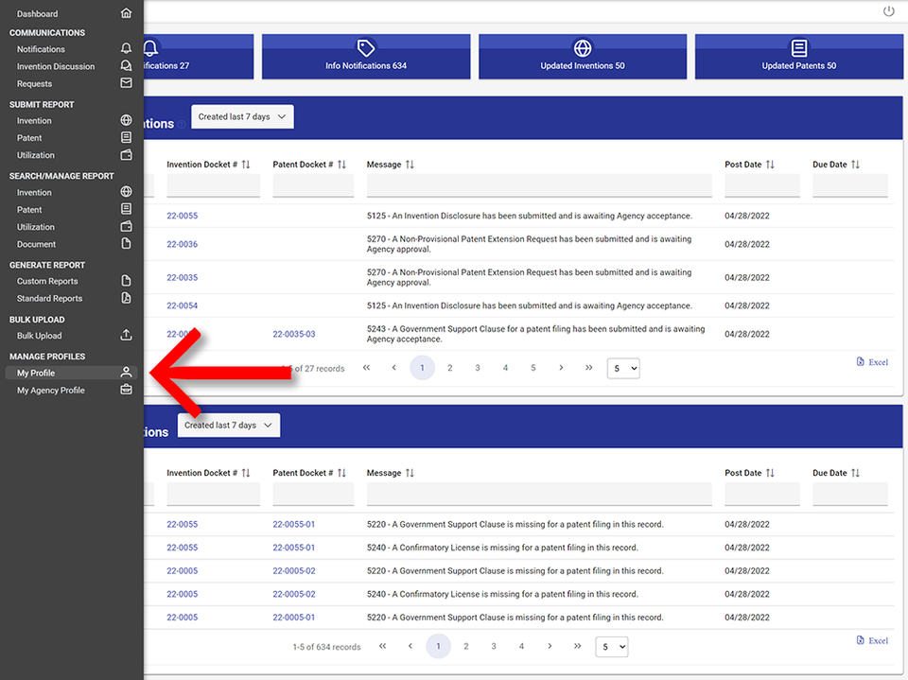Viewport: 908px width, 680px height.
Task: Open Dashboard from the sidebar
Action: point(38,14)
